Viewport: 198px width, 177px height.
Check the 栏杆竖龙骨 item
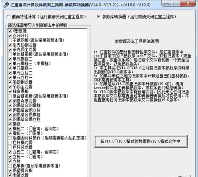tap(10, 147)
